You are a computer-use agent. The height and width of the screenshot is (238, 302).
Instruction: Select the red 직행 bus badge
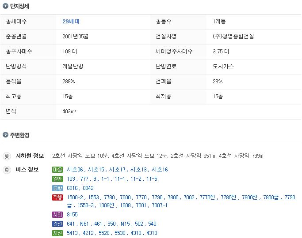click(57, 197)
